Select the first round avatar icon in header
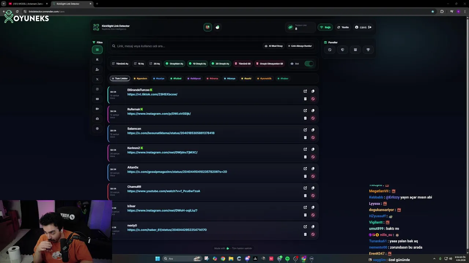The image size is (469, 263). (208, 27)
